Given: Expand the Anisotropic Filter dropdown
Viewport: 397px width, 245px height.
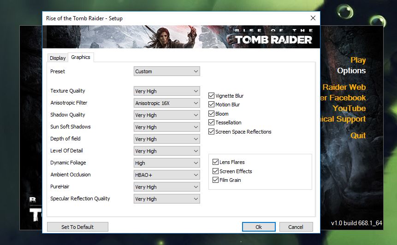Looking at the screenshot, I should (166, 103).
